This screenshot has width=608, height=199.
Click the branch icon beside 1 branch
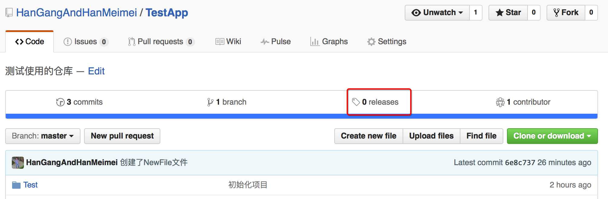click(210, 102)
